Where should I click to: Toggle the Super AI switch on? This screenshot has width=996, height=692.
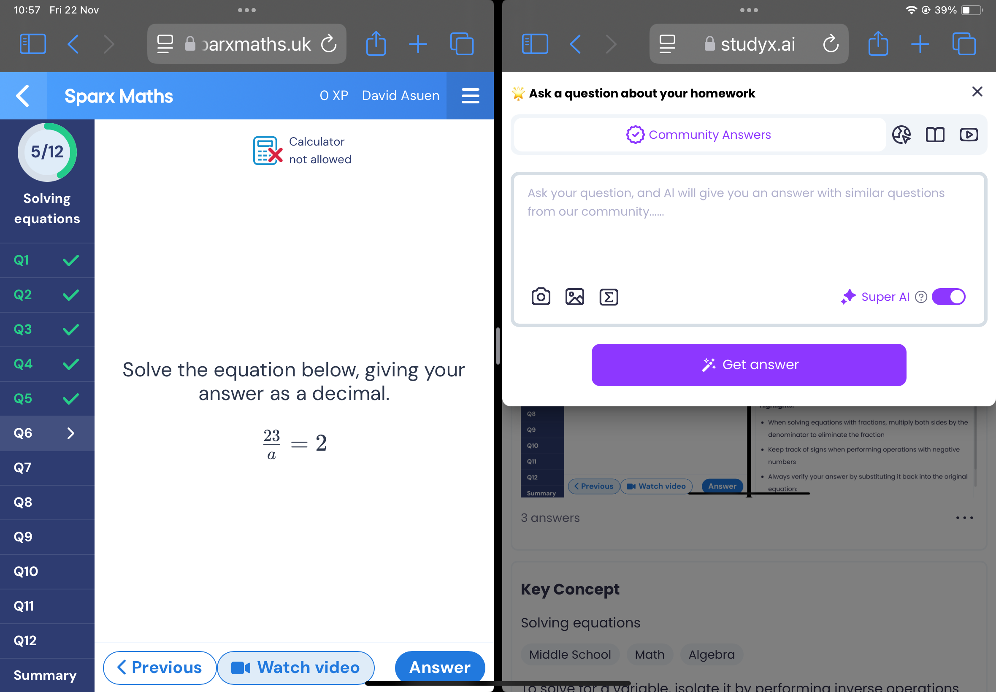pos(948,297)
